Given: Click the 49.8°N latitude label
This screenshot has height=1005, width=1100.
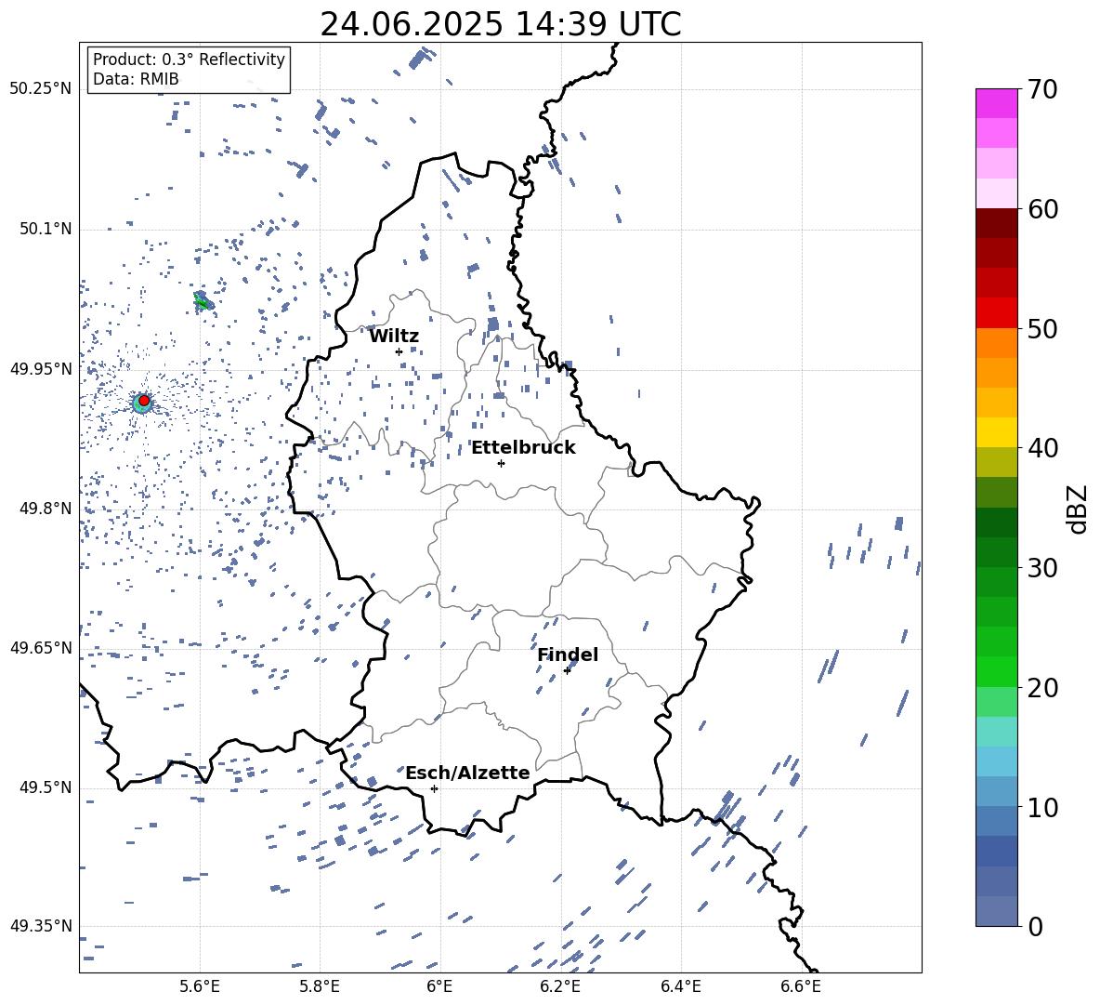Looking at the screenshot, I should pyautogui.click(x=45, y=509).
